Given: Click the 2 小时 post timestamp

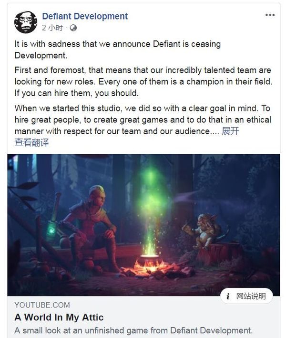Looking at the screenshot, I should [x=52, y=28].
